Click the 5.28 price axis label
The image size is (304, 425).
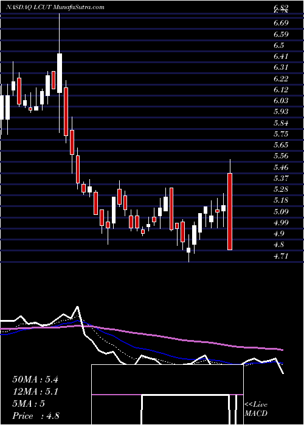[281, 189]
